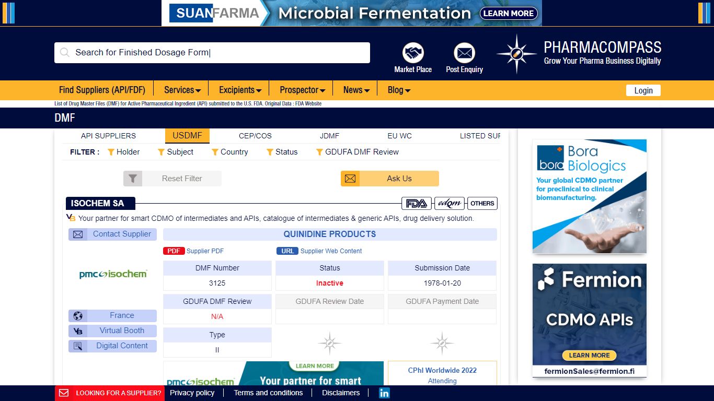Click the PharmaCompass compass star logo
Image resolution: width=714 pixels, height=401 pixels.
[516, 54]
